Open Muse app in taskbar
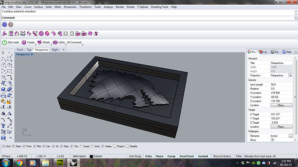Screen dimensions: 298x167 click(x=60, y=163)
